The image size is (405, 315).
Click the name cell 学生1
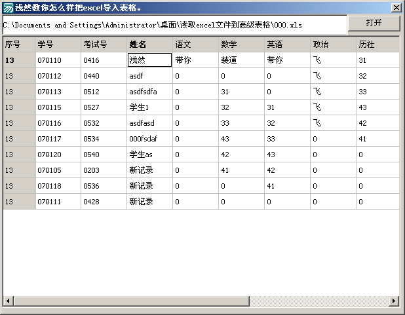click(x=150, y=107)
